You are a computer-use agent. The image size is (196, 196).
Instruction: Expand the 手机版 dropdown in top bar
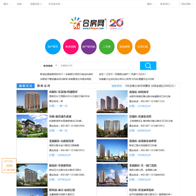click(55, 4)
